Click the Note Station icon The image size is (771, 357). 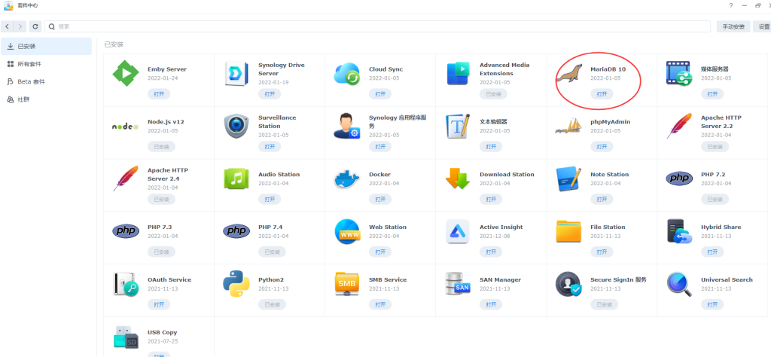(x=569, y=179)
